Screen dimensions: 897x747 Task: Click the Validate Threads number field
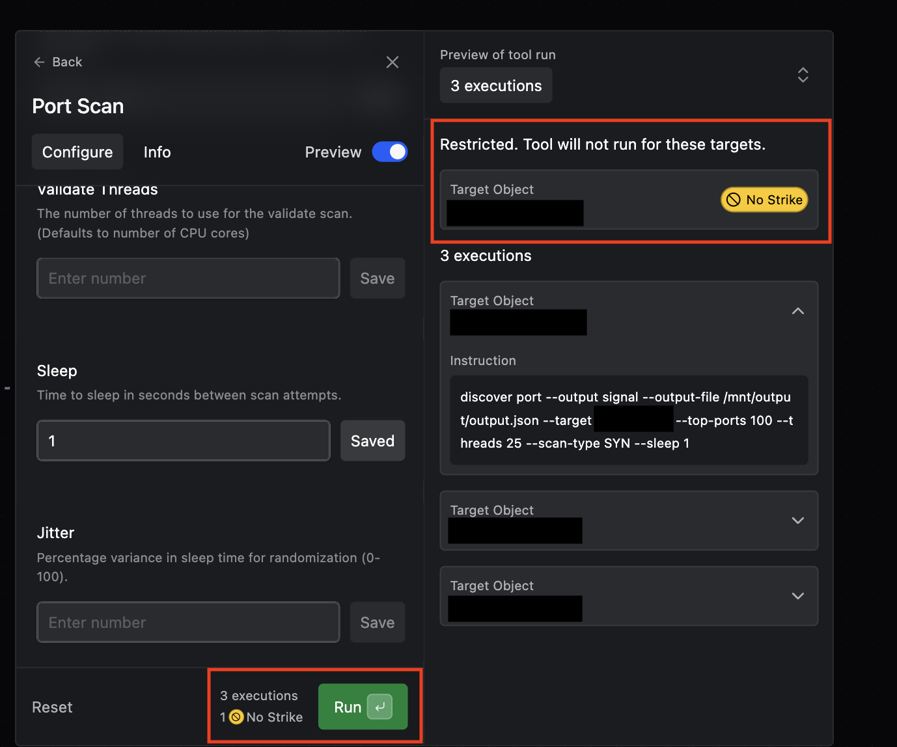coord(188,278)
